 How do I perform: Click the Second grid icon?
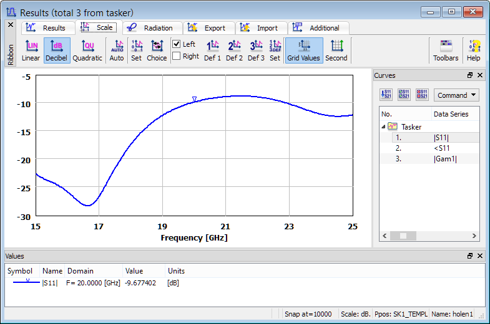(x=336, y=50)
